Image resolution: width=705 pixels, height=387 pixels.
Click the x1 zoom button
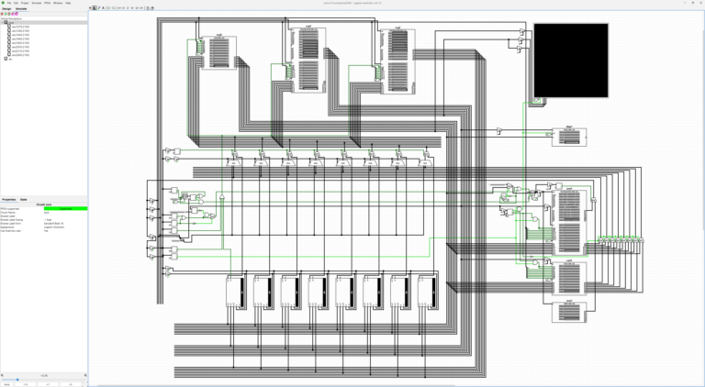click(x=48, y=384)
